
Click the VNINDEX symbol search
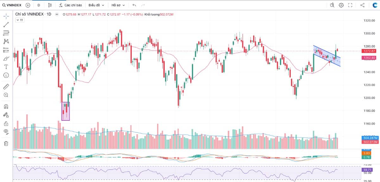point(13,5)
